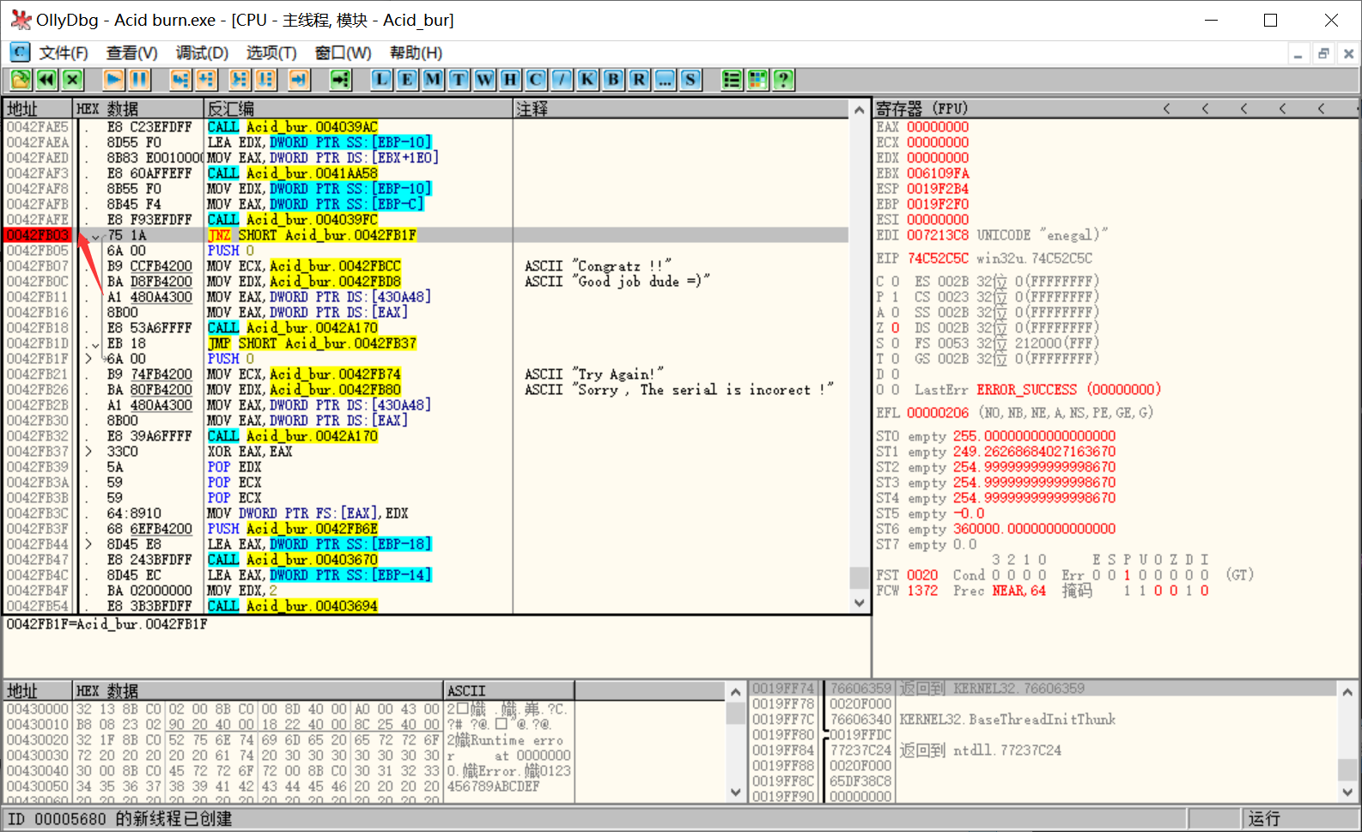Open Appearance color options icon
The image size is (1362, 832).
pos(757,80)
